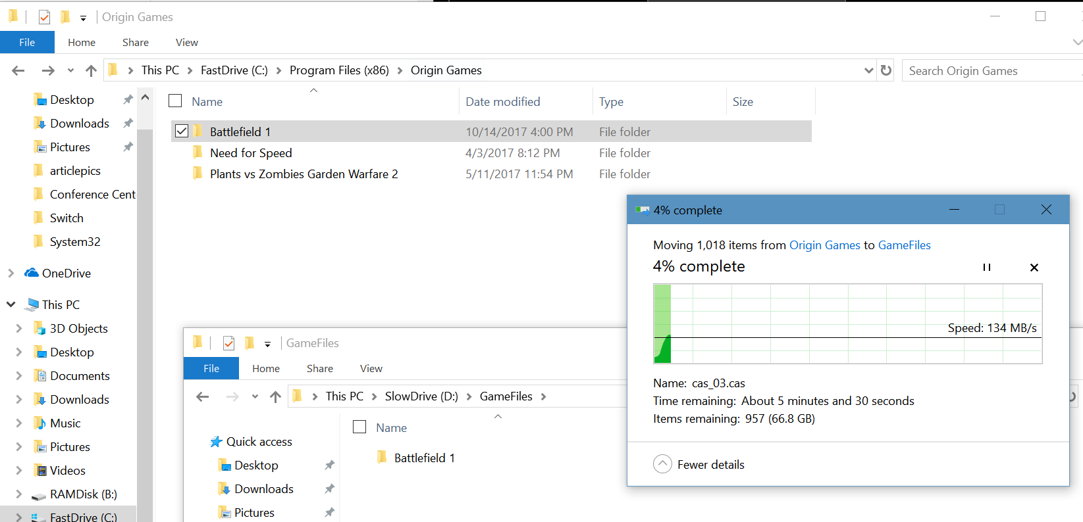This screenshot has height=522, width=1083.
Task: Select Downloads in GameFiles Quick access
Action: tap(264, 488)
